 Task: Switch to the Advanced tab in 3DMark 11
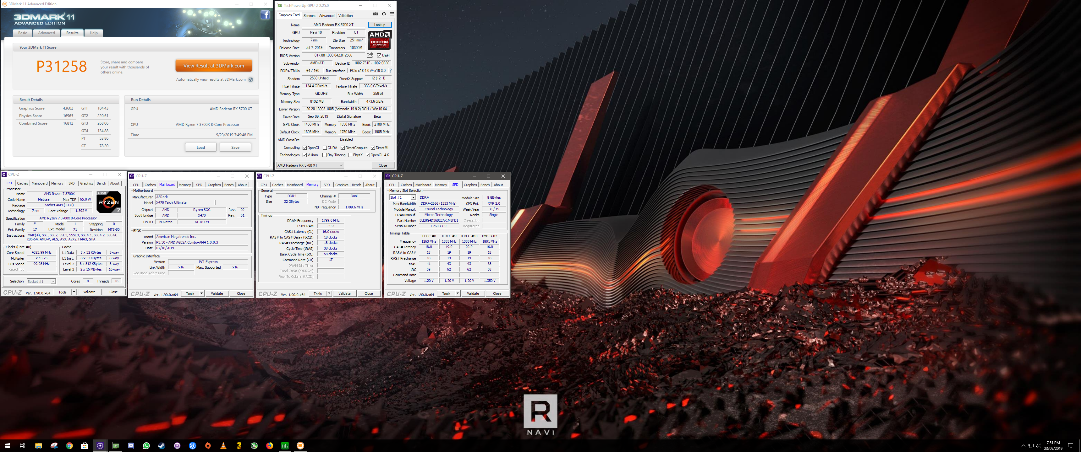pos(46,33)
